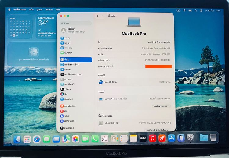The width and height of the screenshot is (229, 158).
Task: Click the calendar widget on the desktop
Action: pyautogui.click(x=20, y=27)
